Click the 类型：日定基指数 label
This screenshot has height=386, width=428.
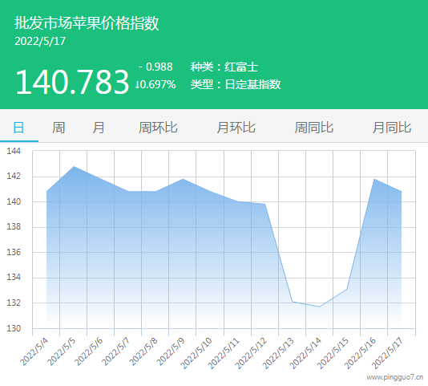click(236, 84)
